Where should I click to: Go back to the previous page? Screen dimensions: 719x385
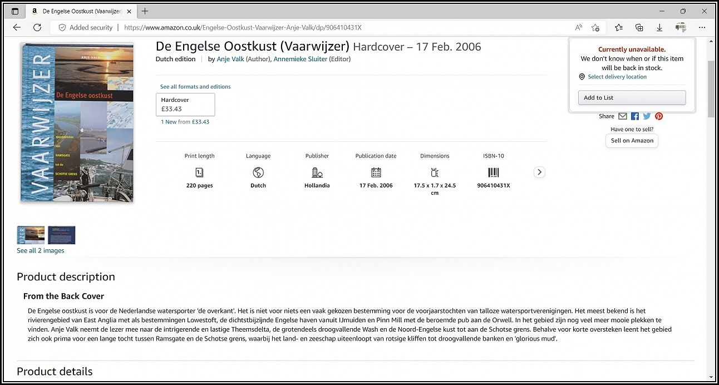17,27
